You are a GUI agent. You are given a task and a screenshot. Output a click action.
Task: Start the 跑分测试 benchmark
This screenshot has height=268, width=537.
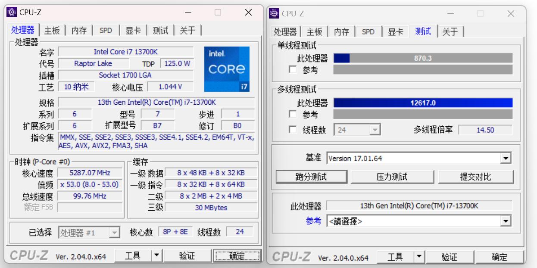(x=311, y=177)
